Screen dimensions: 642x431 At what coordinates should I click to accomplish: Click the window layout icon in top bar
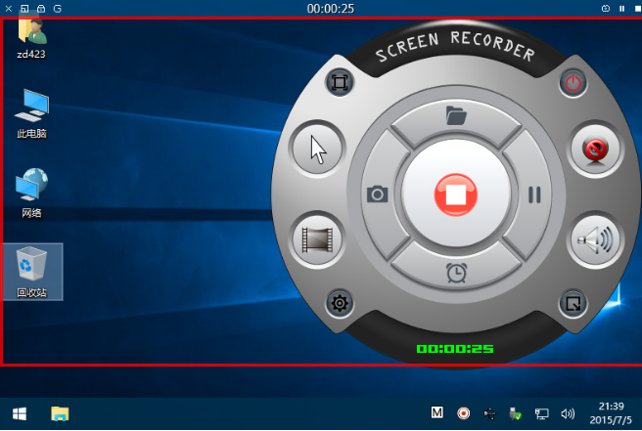[24, 9]
